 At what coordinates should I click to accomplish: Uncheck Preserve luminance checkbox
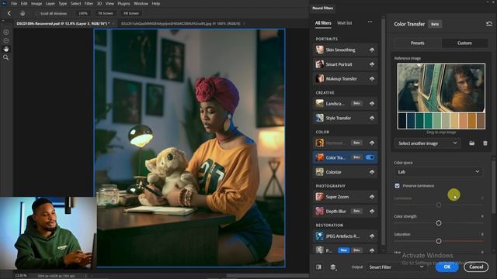point(397,186)
